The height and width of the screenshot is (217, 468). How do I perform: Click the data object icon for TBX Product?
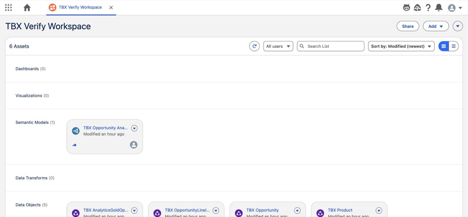click(320, 213)
